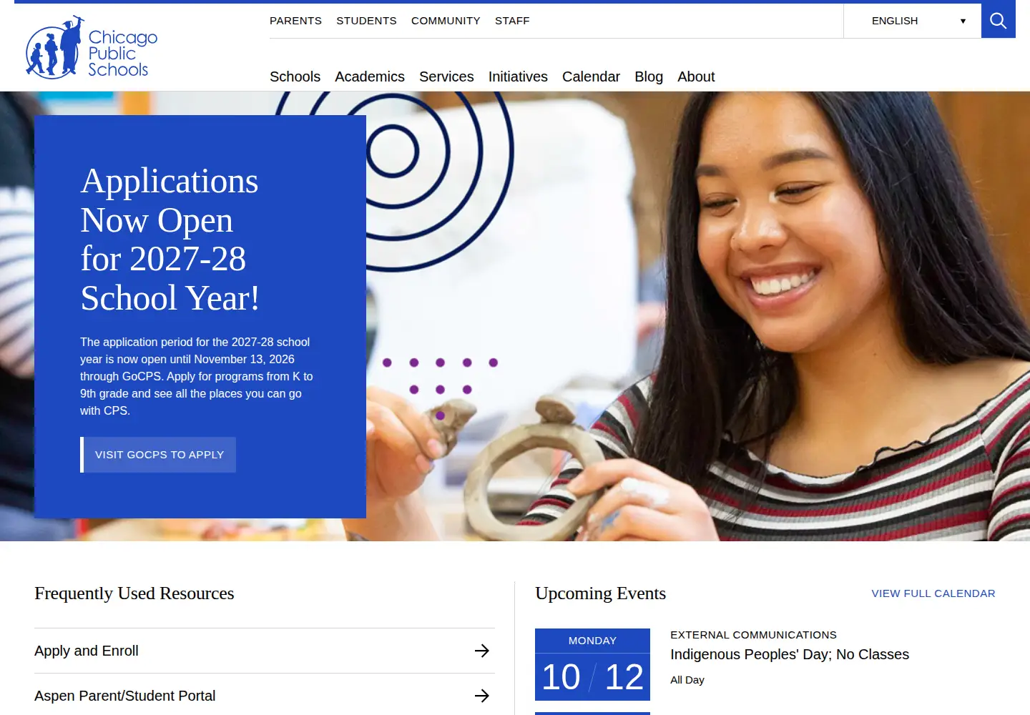Viewport: 1030px width, 715px height.
Task: Select Services in main navigation
Action: [x=446, y=77]
